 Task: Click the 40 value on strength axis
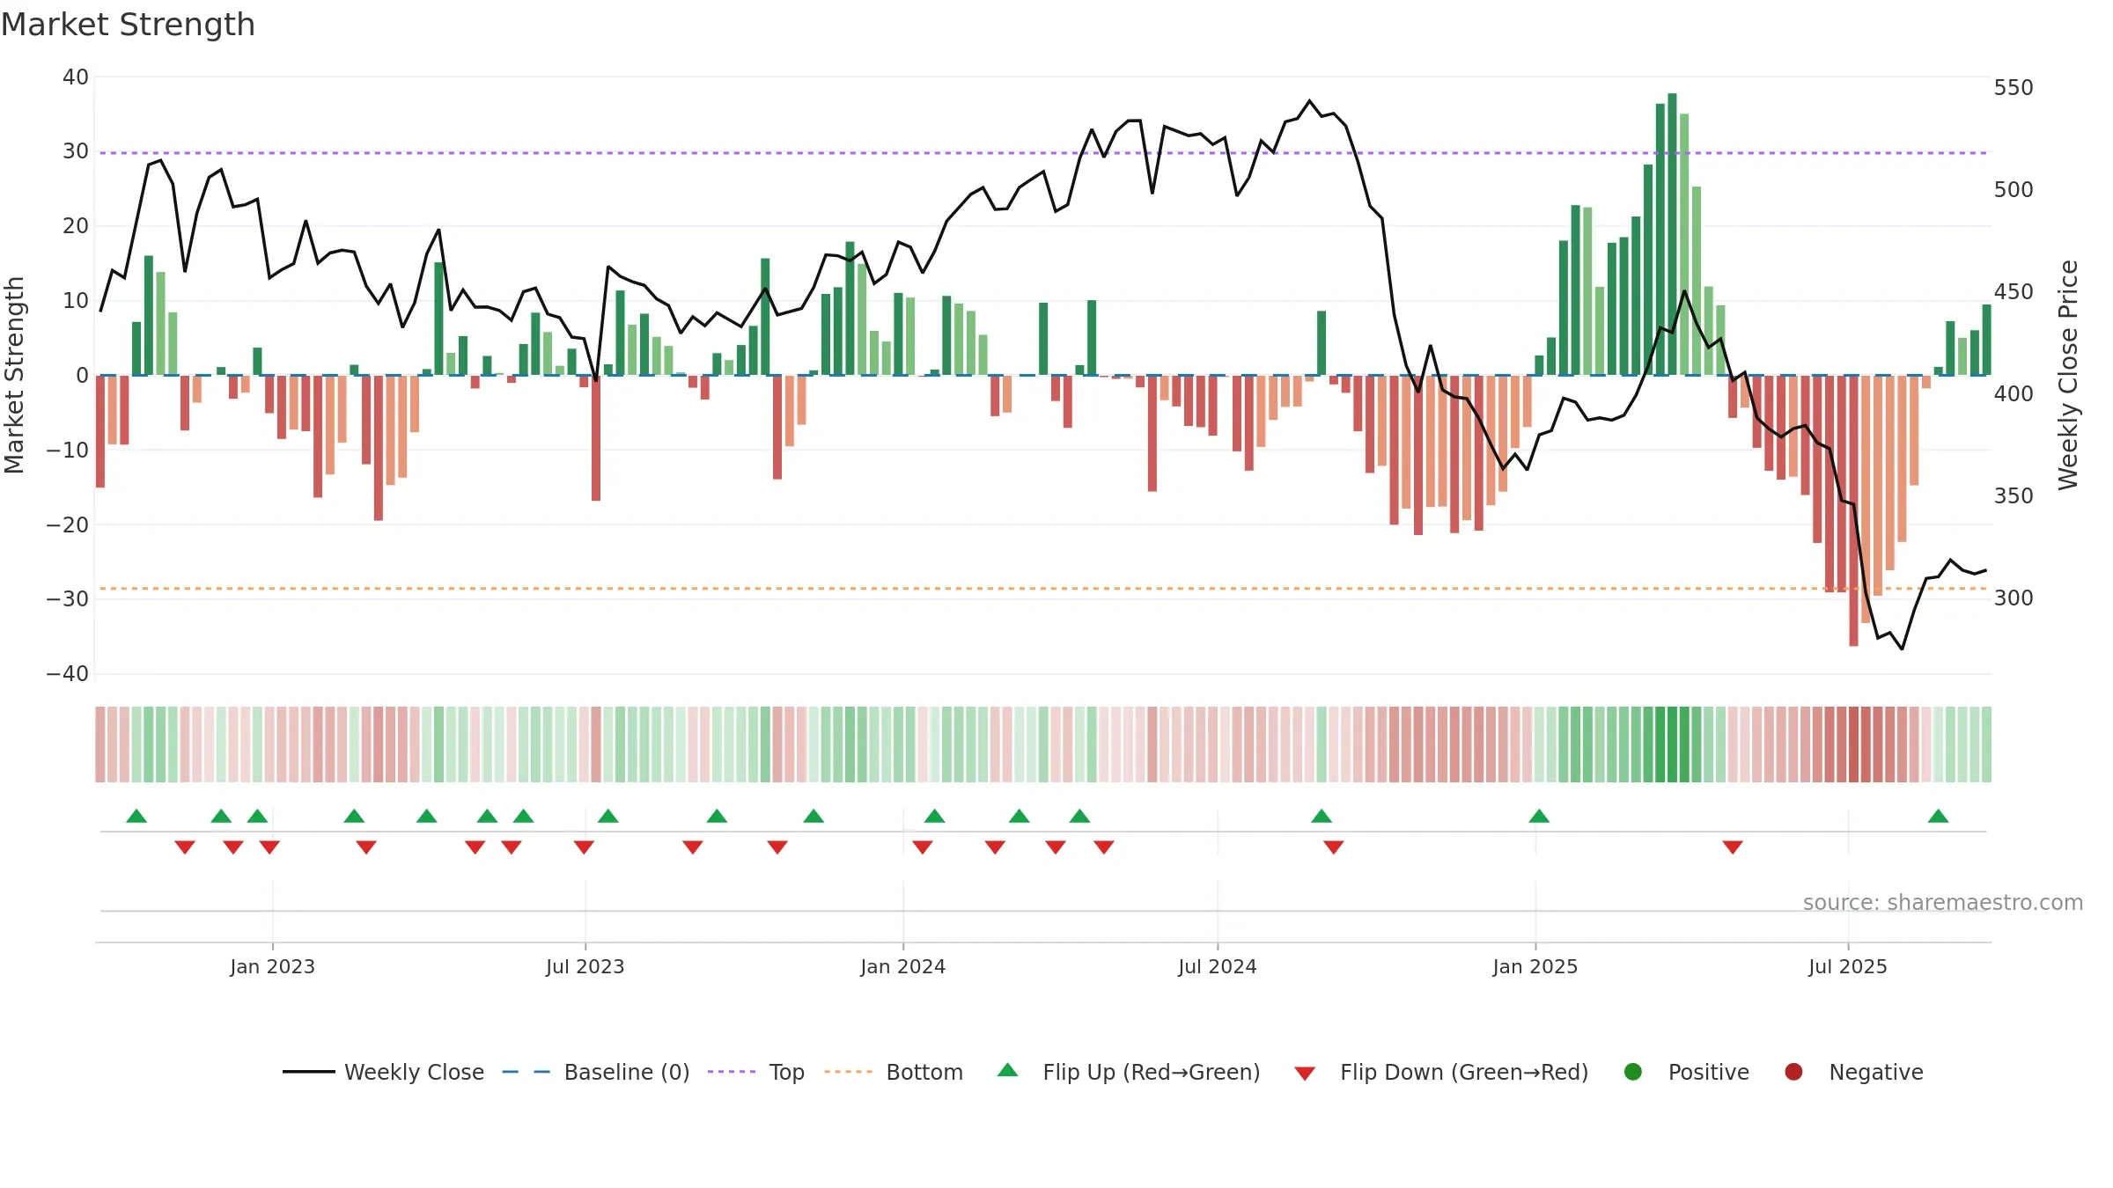pos(76,77)
